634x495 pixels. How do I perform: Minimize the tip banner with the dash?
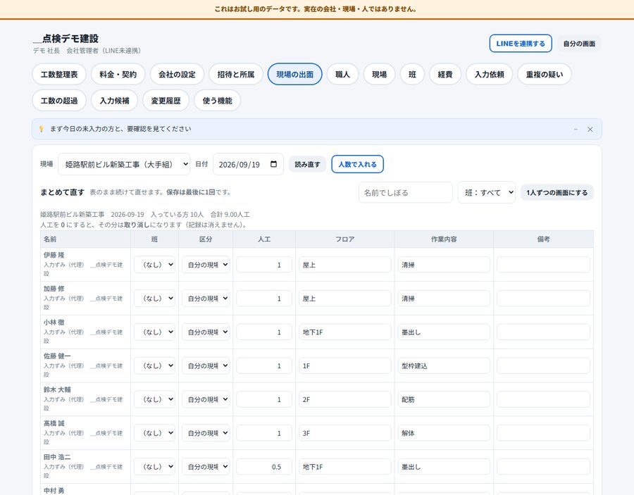click(576, 130)
